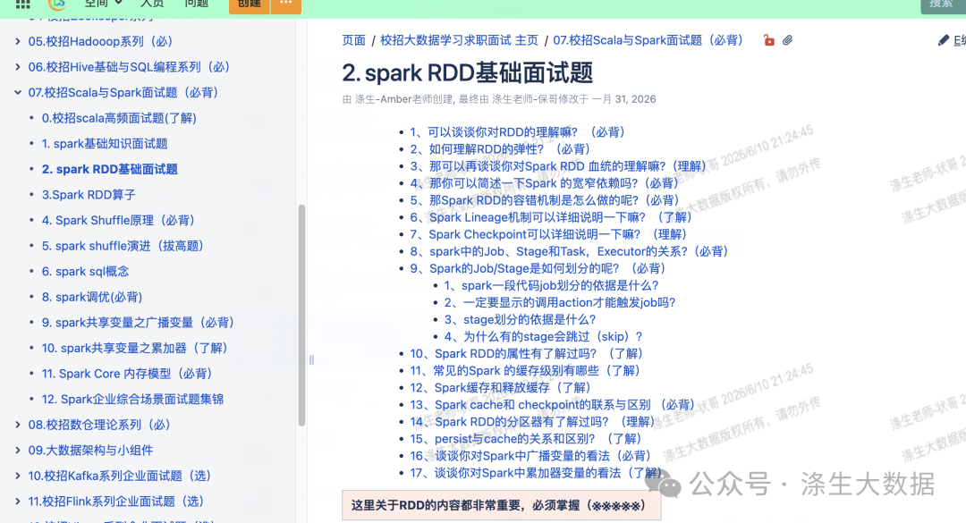This screenshot has height=523, width=966.
Task: Open the attachments paperclip icon
Action: pos(787,40)
